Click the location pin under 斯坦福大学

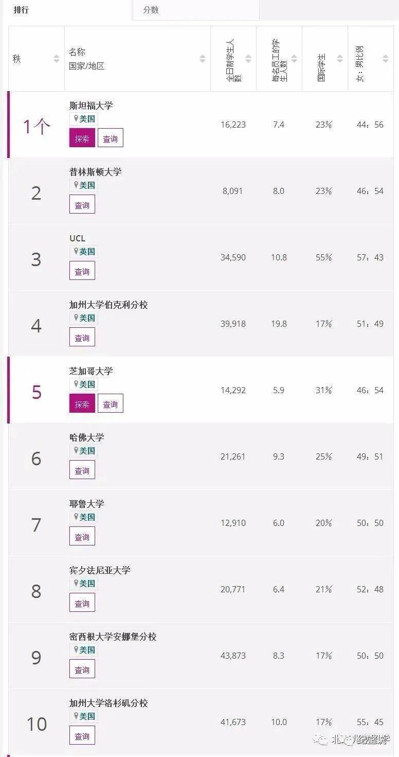[76, 119]
